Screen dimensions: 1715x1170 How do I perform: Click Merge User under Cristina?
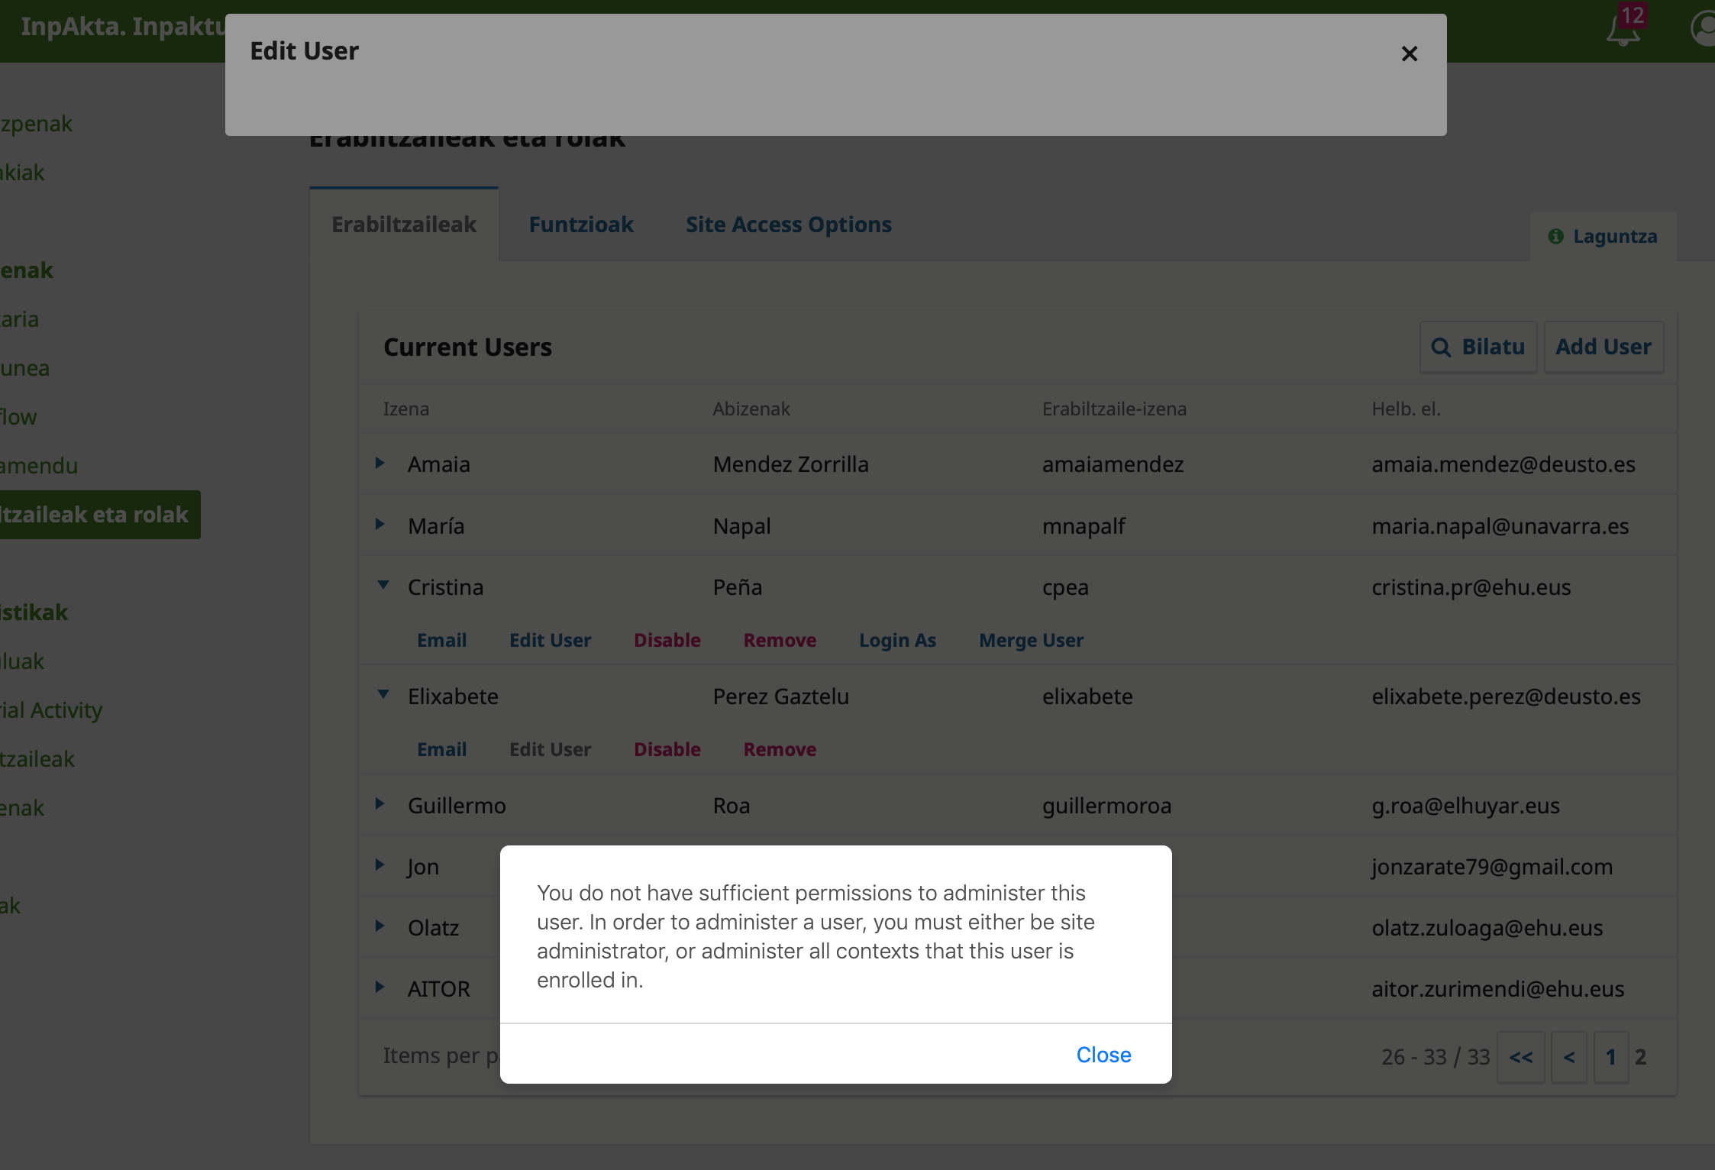[x=1031, y=640]
